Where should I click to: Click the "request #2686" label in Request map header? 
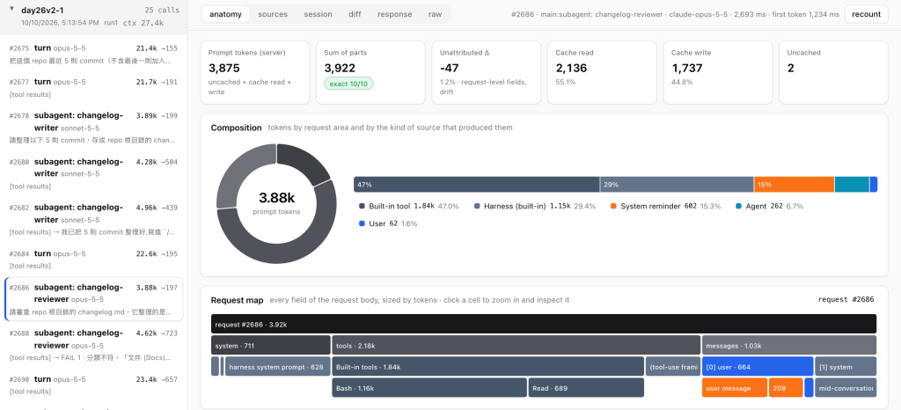[846, 299]
